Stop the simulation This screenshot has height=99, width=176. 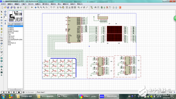pos(19,92)
